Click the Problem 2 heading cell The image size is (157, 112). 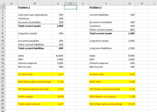[x=106, y=7]
